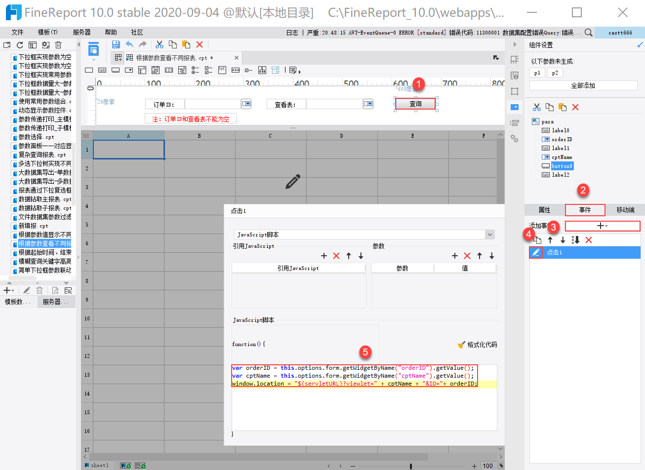Open the 日志 log link

pos(292,33)
